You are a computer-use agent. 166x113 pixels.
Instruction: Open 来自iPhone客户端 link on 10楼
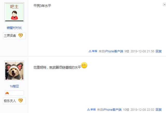109,110
